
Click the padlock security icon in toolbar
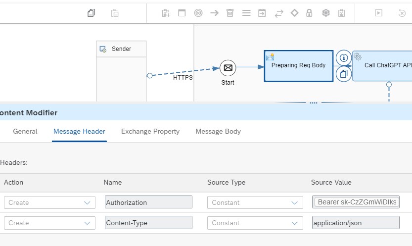tap(309, 13)
